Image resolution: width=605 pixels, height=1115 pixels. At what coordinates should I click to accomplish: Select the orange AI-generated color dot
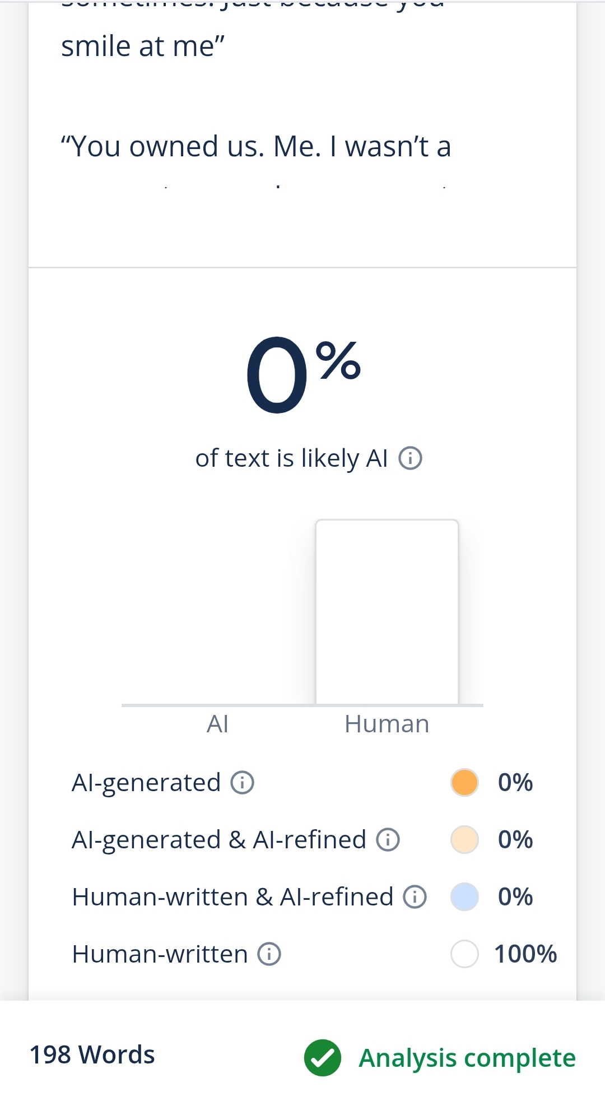click(x=464, y=782)
